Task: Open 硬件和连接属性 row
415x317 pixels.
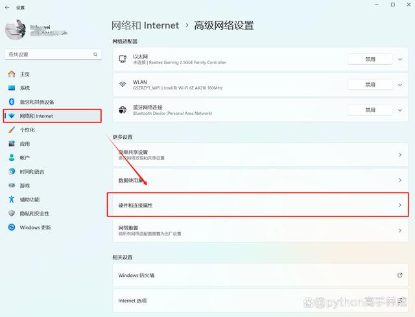Action: click(x=258, y=205)
